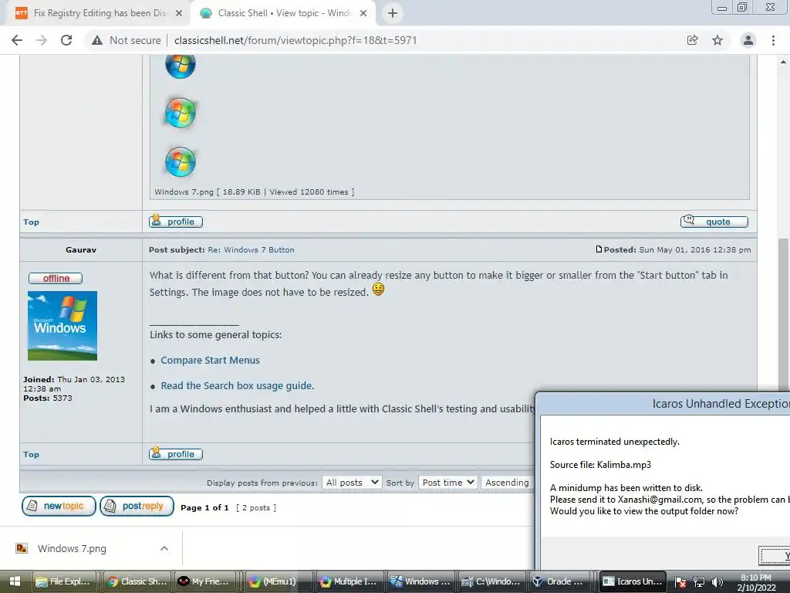
Task: Open the Multiple I... taskbar item
Action: [349, 582]
